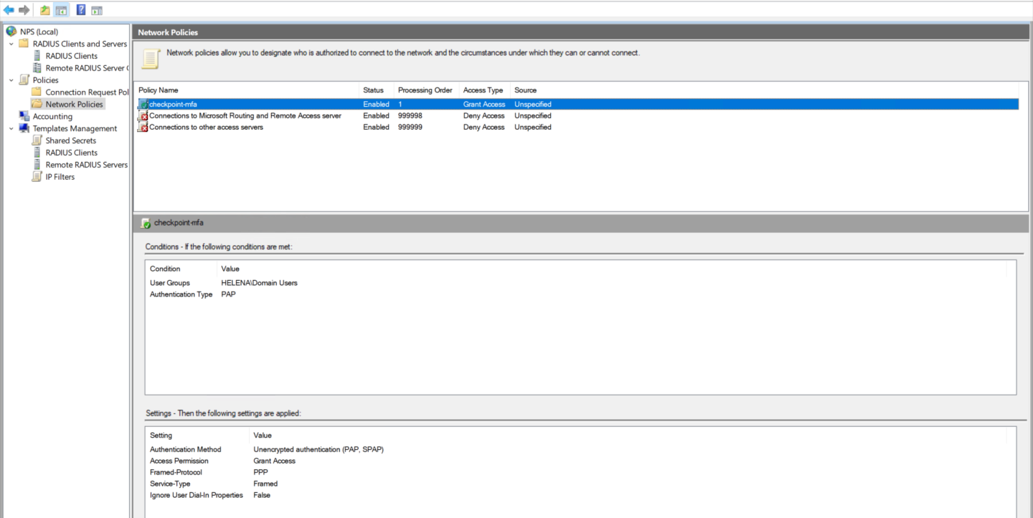
Task: Click the Access Type column header
Action: pos(483,90)
